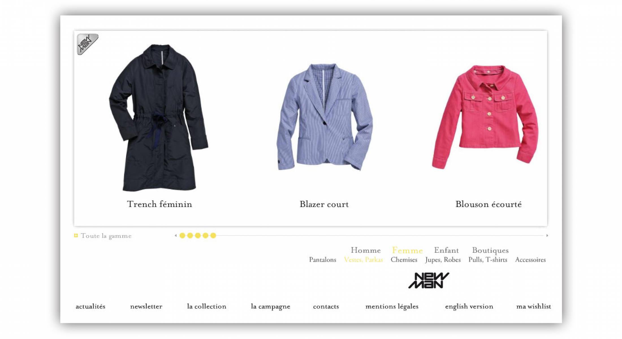This screenshot has width=622, height=339.
Task: Open the Blazer court product image
Action: click(x=325, y=117)
